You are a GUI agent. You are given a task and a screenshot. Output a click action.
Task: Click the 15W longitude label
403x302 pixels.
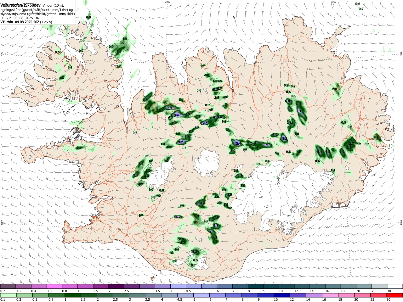point(333,2)
